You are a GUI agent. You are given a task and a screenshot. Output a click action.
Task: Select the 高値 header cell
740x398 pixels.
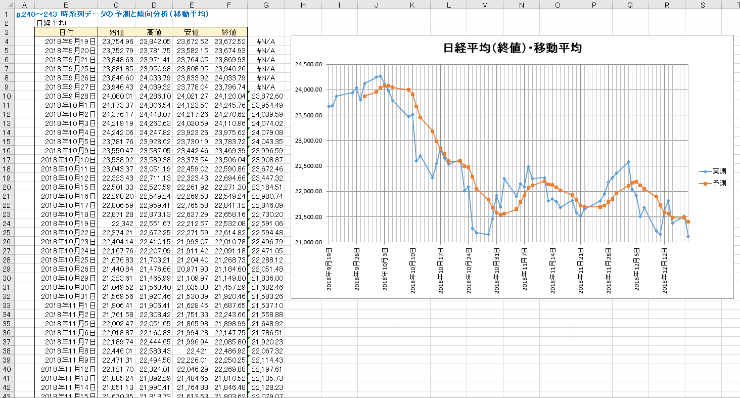pos(154,32)
